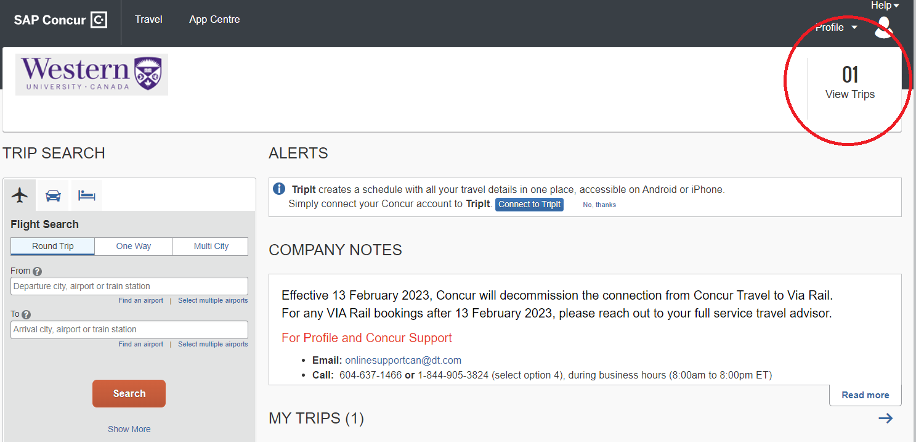
Task: Select the One Way option
Action: click(134, 246)
